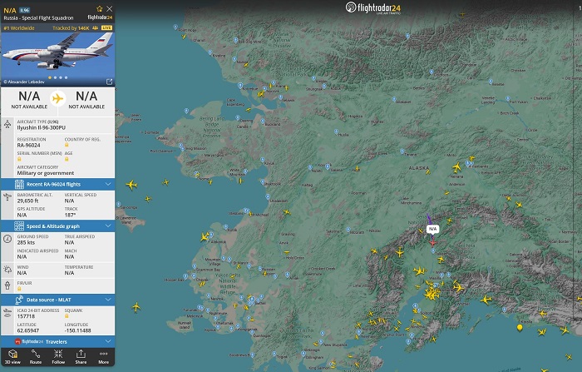Click the selected aircraft N/A map label
The width and height of the screenshot is (582, 372).
tap(432, 228)
